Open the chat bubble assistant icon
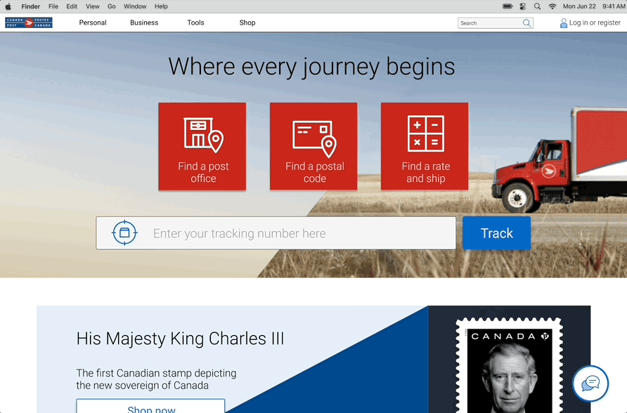The image size is (627, 413). [x=590, y=383]
